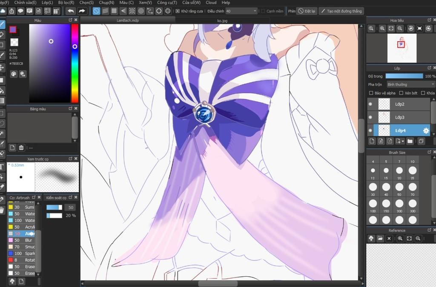
Task: Detach the Lớp layer panel
Action: tap(429, 68)
